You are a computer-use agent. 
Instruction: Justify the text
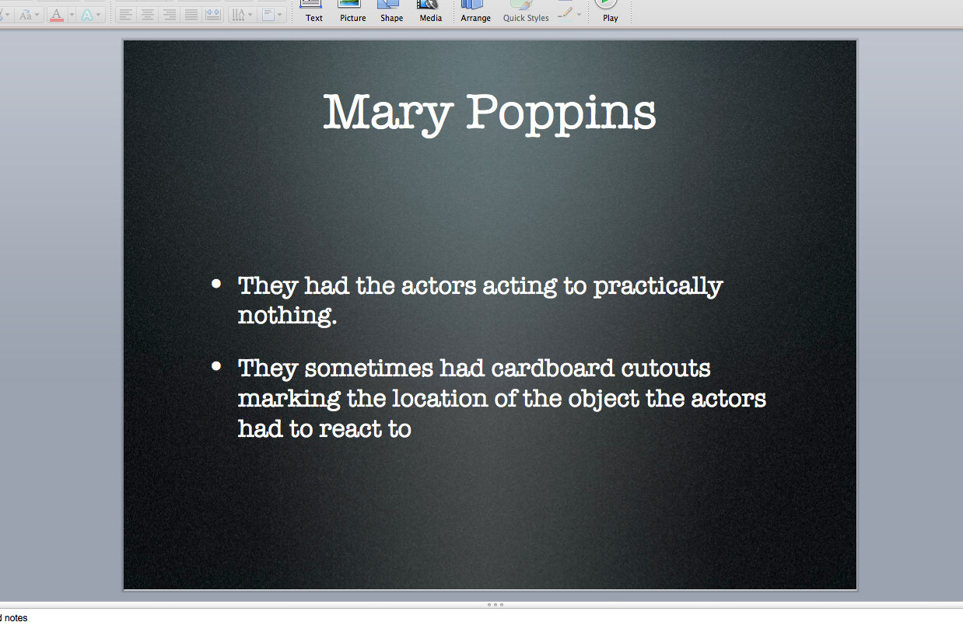pyautogui.click(x=191, y=15)
